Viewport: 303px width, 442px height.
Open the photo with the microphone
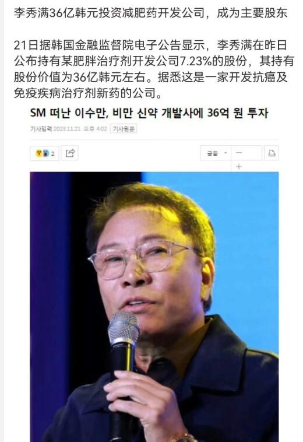154,307
